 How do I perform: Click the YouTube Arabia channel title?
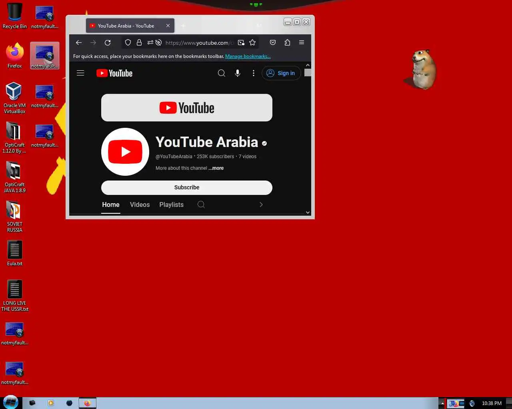point(207,142)
